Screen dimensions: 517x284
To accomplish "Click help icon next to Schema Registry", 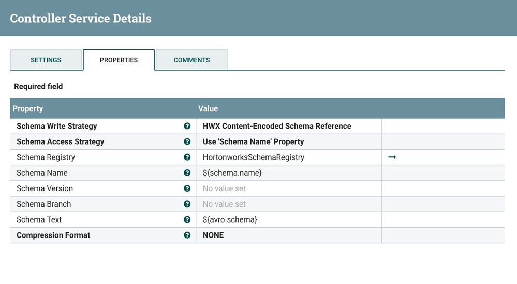I will click(x=187, y=157).
